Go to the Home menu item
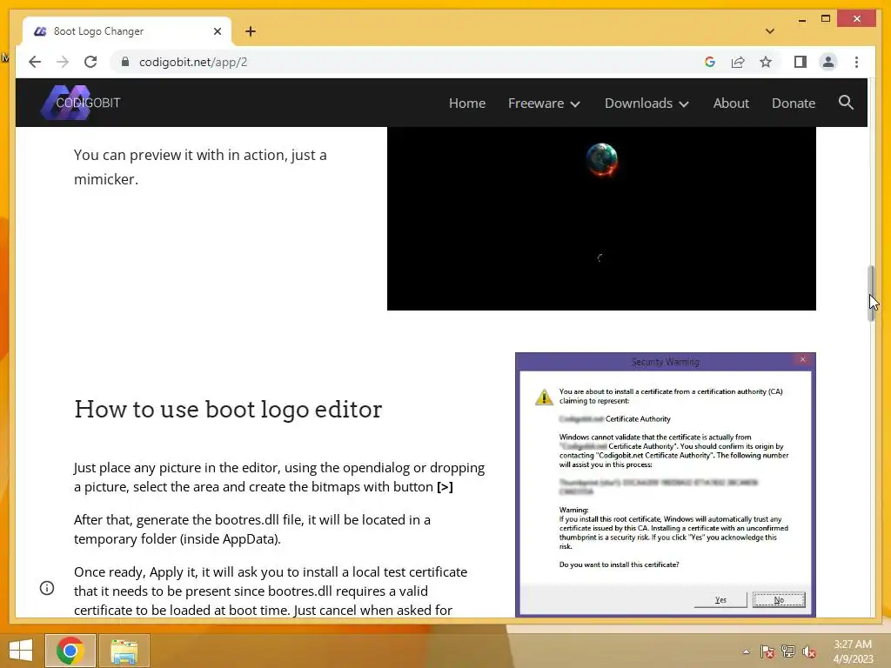 click(x=467, y=103)
